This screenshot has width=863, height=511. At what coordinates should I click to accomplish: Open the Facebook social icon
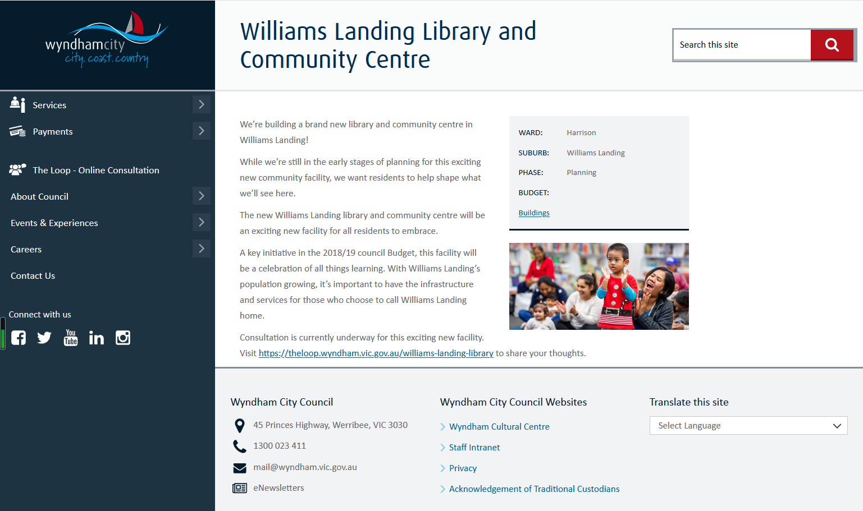click(19, 338)
